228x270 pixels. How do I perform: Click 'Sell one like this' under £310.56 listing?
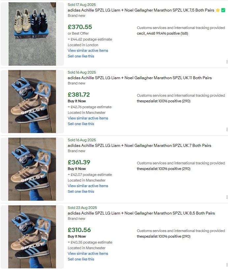pos(81,259)
